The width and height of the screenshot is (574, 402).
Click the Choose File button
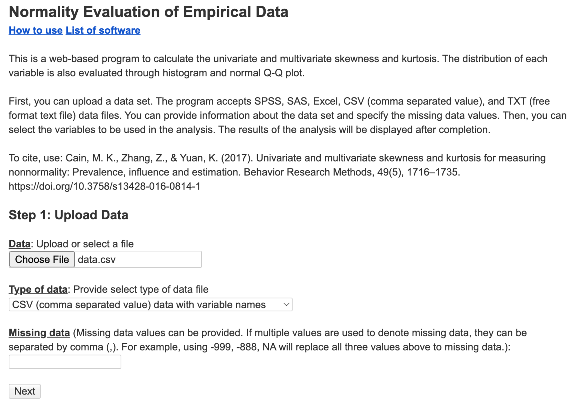42,259
